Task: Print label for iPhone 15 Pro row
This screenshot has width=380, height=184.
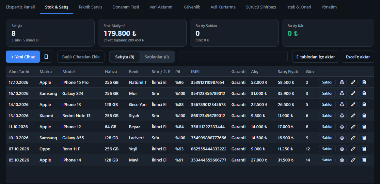Action: 342,82
